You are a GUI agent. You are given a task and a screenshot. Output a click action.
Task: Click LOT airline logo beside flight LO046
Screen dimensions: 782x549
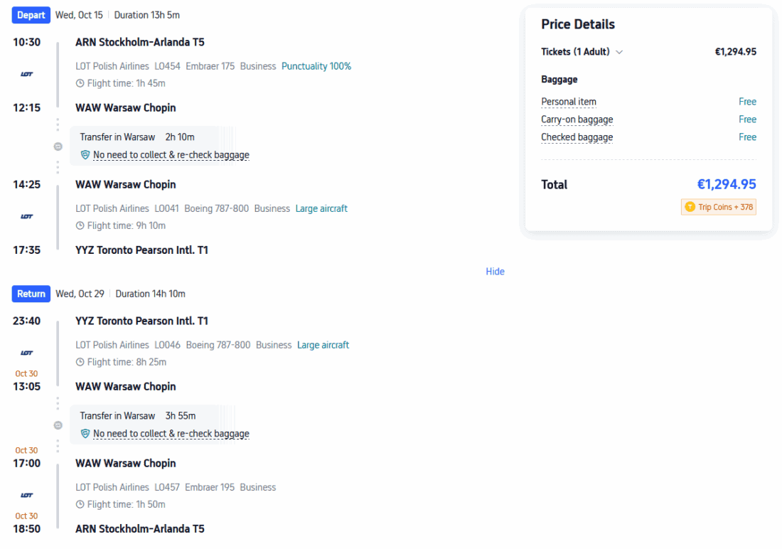tap(27, 353)
